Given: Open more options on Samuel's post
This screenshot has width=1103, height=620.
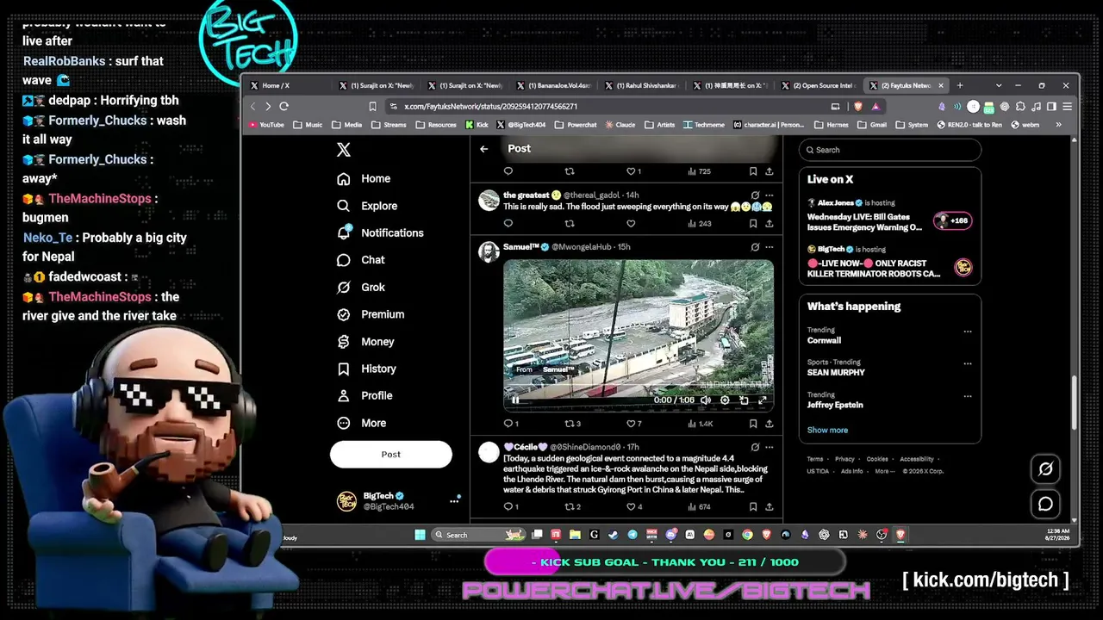Looking at the screenshot, I should pyautogui.click(x=770, y=247).
